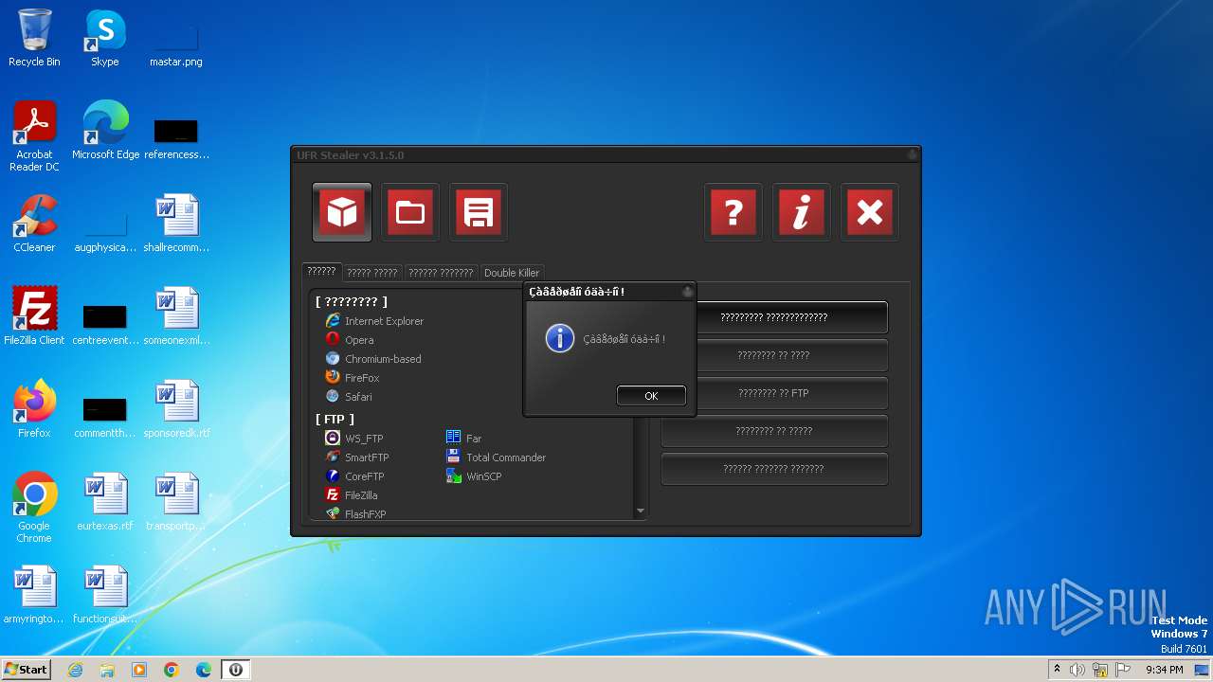Open Internet Explorer from taskbar

(x=75, y=670)
